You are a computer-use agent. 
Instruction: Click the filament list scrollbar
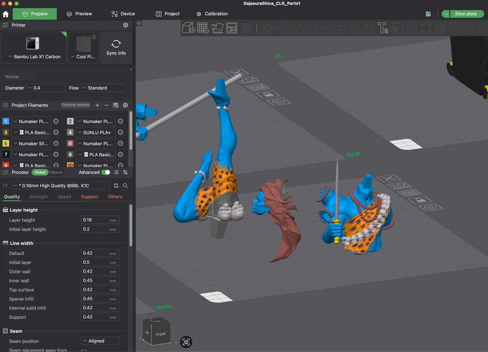tap(131, 131)
